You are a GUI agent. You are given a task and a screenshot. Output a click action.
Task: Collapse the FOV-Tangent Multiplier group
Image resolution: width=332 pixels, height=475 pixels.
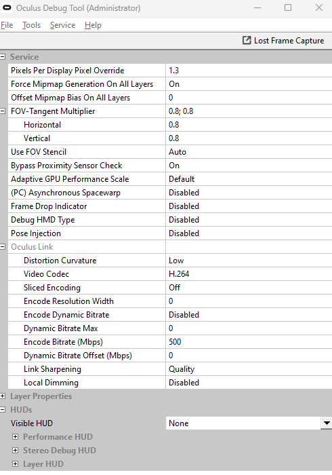(3, 111)
